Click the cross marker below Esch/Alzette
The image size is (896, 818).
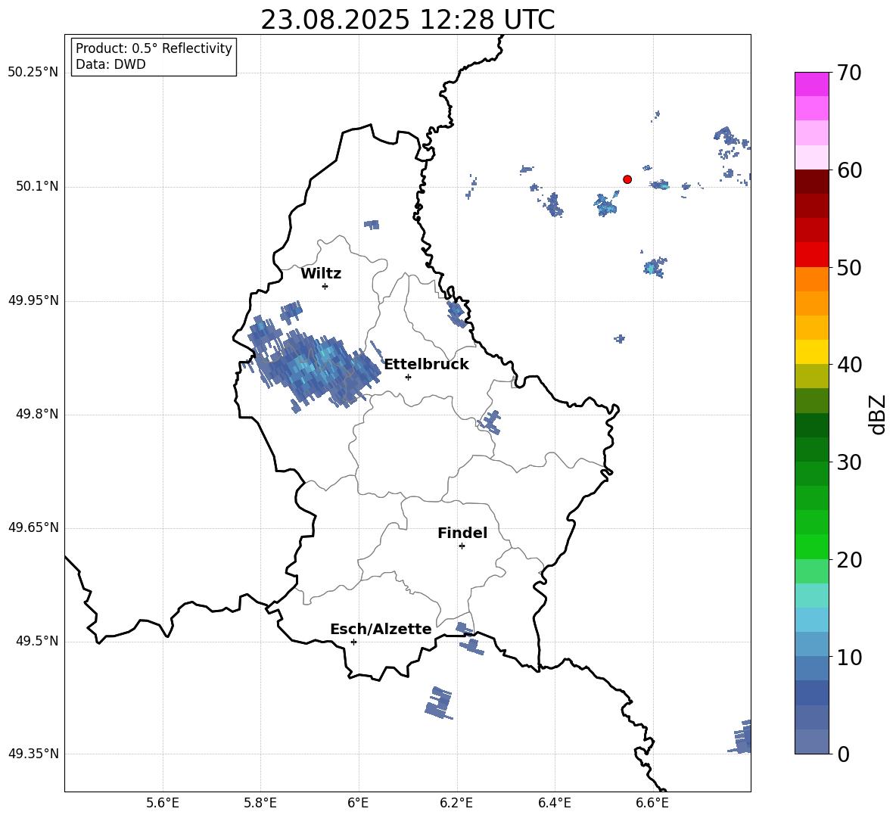point(353,642)
